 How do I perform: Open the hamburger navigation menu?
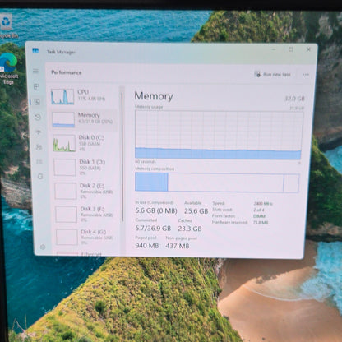[x=35, y=71]
